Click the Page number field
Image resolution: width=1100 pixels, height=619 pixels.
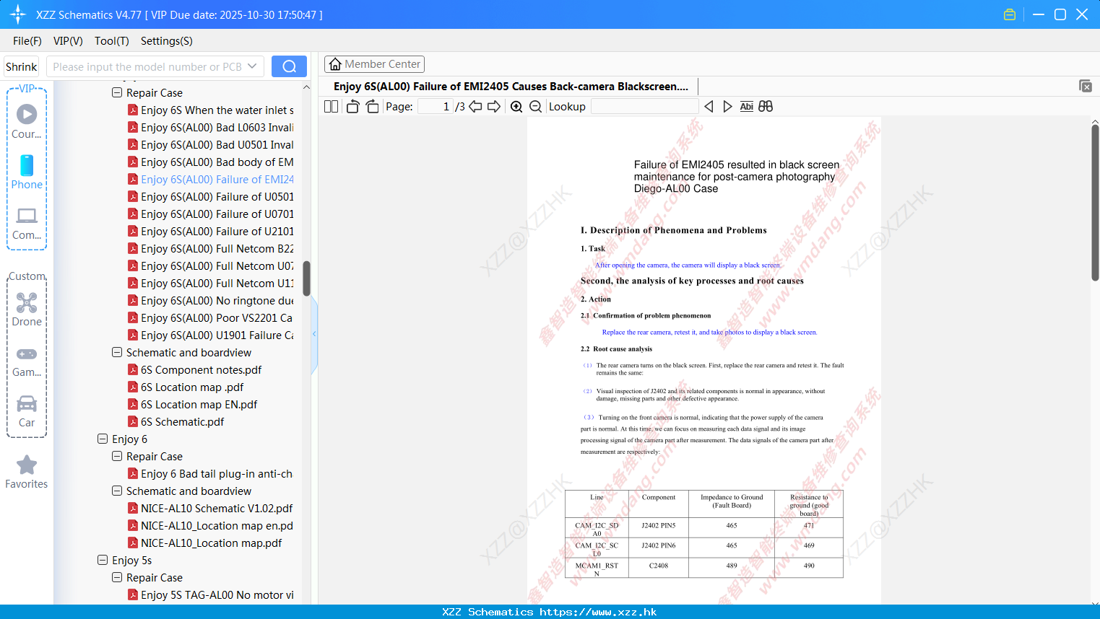pyautogui.click(x=436, y=106)
